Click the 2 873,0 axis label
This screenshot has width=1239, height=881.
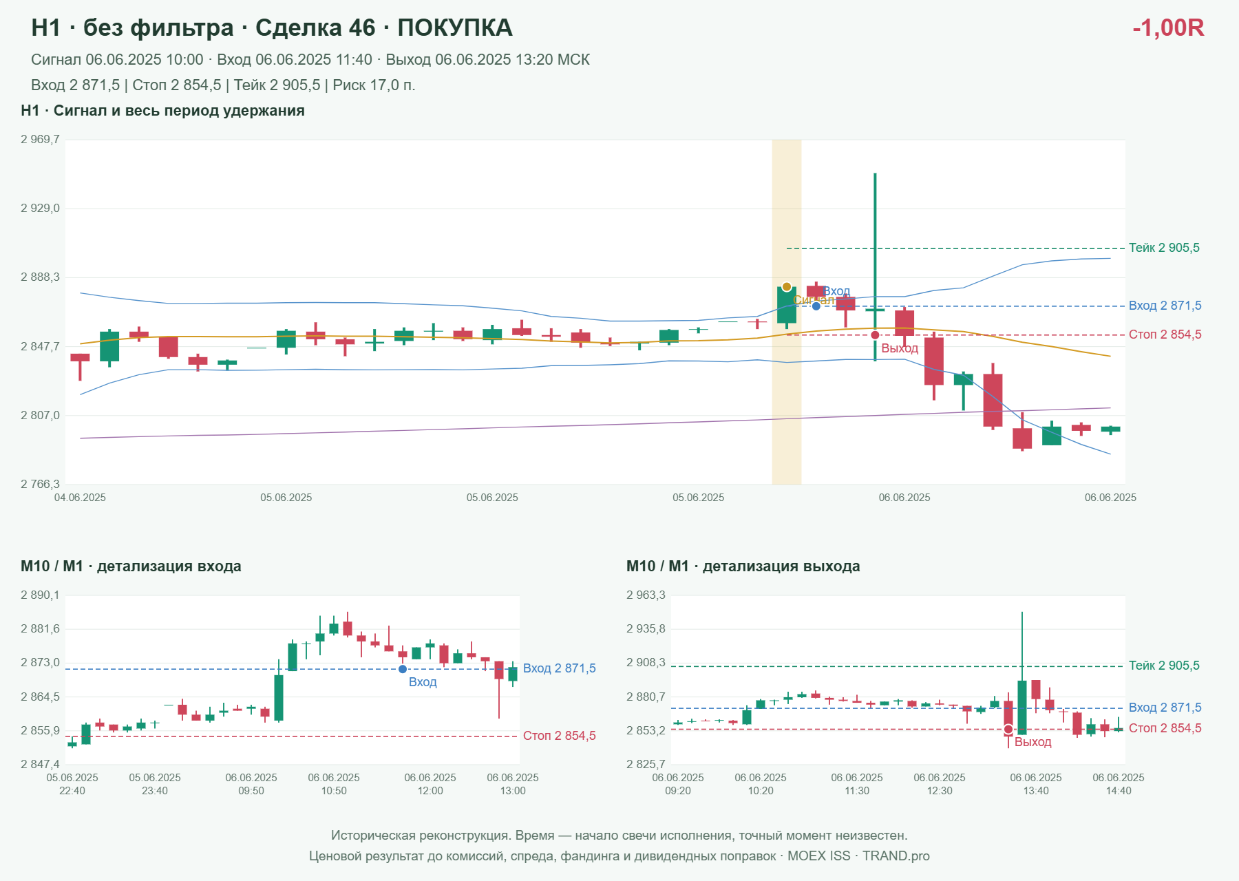40,663
